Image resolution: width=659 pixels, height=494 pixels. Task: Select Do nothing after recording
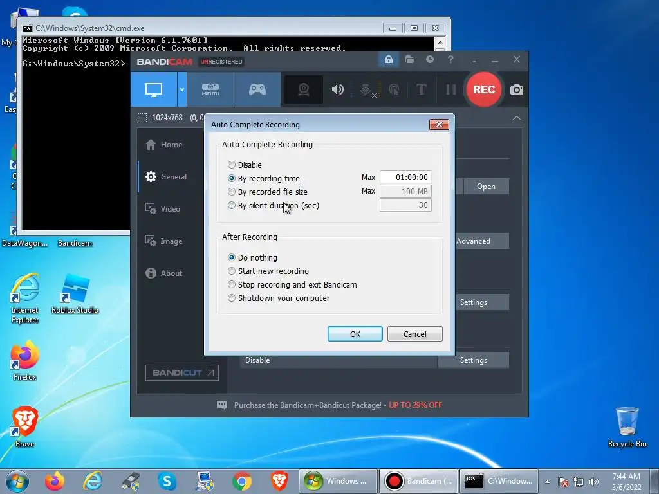[252, 257]
